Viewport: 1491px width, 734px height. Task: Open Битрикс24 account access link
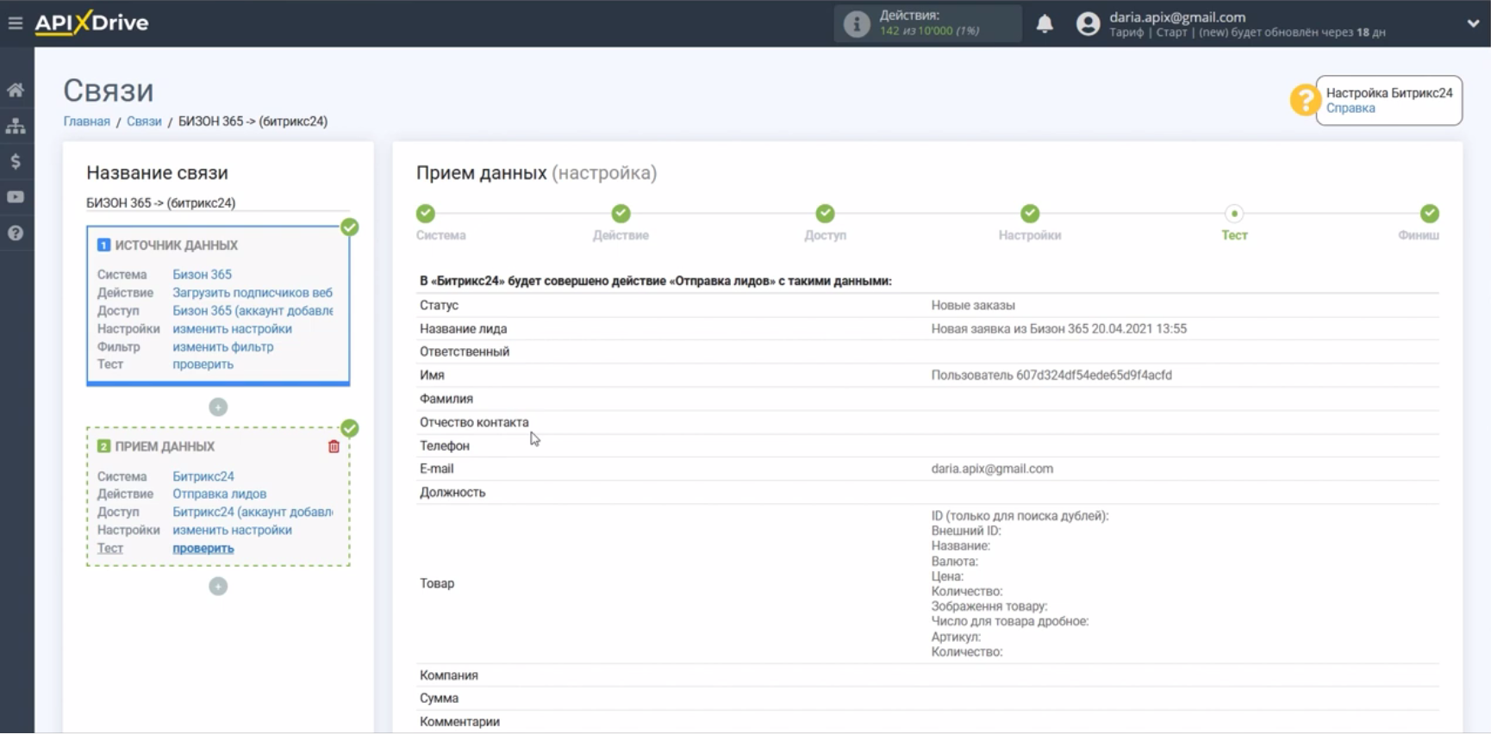pyautogui.click(x=253, y=512)
